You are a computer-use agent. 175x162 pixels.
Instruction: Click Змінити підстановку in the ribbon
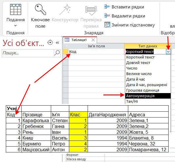(130, 25)
